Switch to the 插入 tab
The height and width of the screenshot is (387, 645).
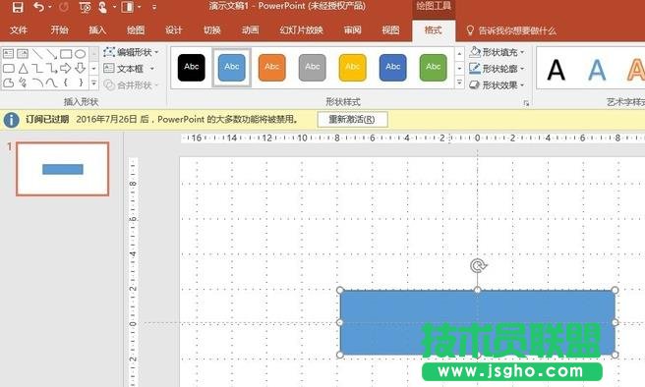pos(97,30)
